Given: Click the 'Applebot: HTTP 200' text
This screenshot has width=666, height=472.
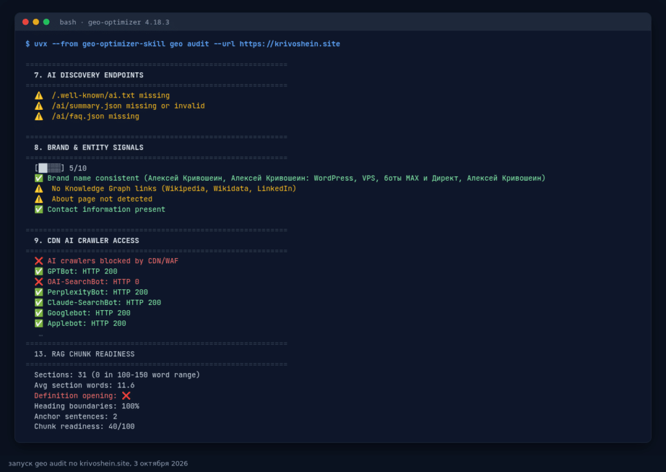Looking at the screenshot, I should coord(87,323).
